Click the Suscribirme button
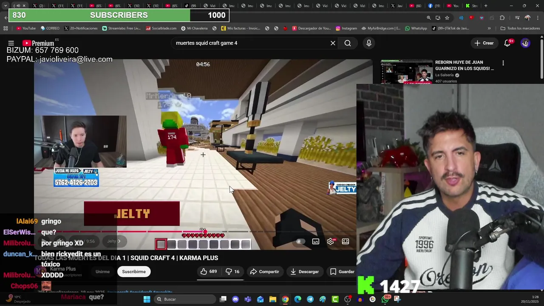Screen dimensions: 544x306 (134, 272)
